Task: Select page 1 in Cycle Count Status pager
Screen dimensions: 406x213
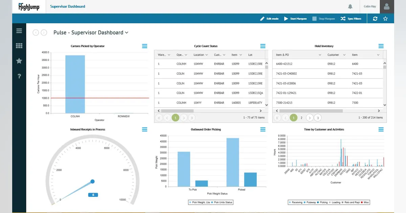Action: point(175,118)
